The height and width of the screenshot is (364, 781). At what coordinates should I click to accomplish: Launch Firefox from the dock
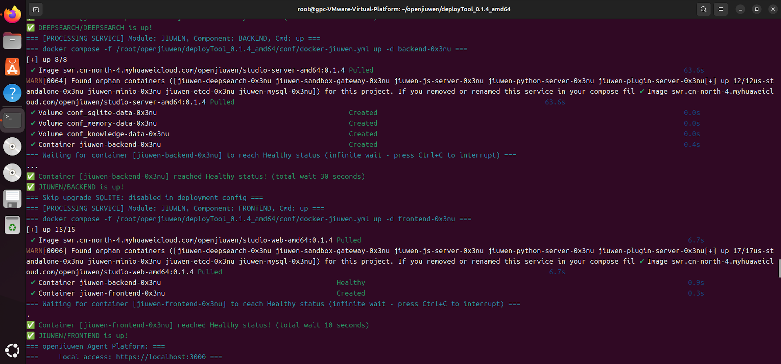(x=12, y=14)
